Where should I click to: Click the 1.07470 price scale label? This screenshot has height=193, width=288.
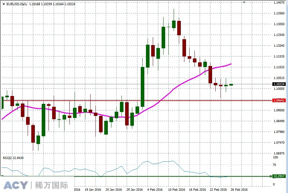279,142
